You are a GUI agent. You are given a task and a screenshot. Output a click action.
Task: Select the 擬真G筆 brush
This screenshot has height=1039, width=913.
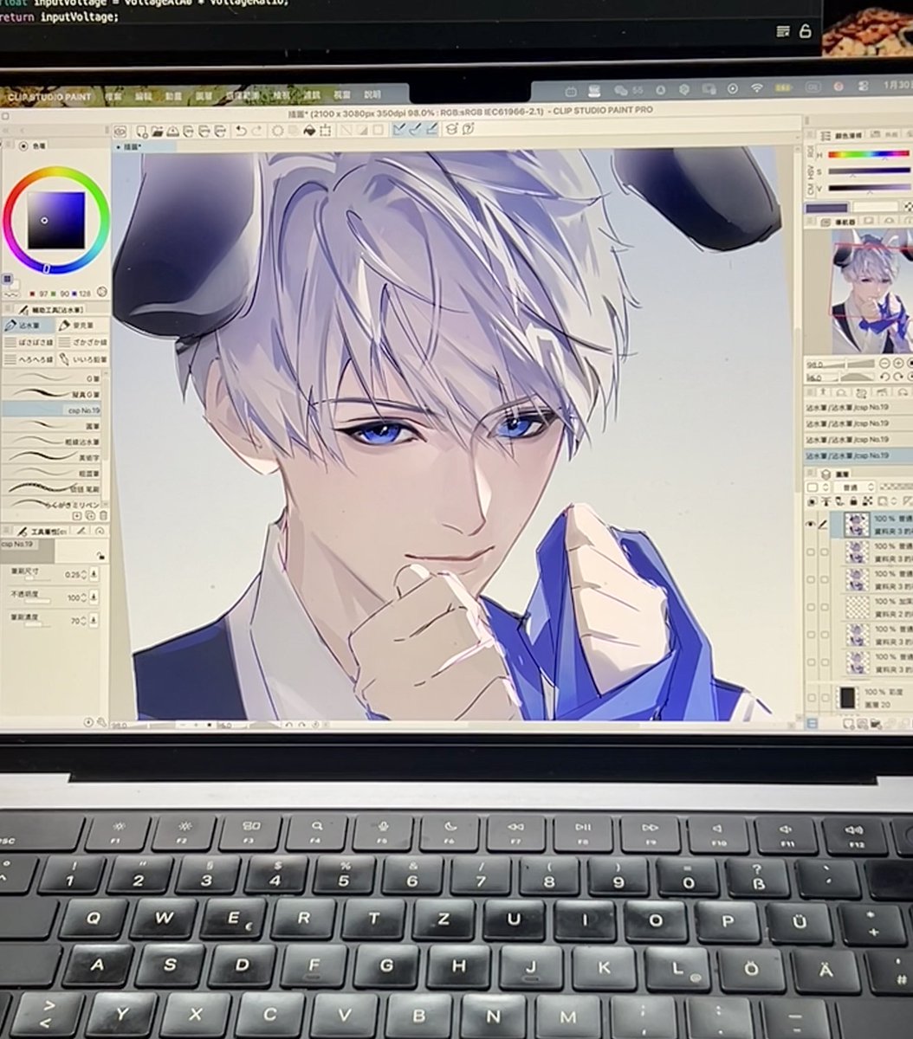point(50,394)
